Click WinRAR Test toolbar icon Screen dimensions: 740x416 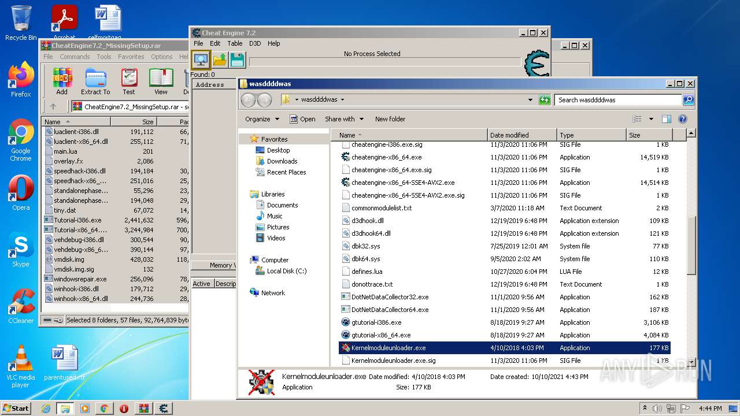(129, 81)
